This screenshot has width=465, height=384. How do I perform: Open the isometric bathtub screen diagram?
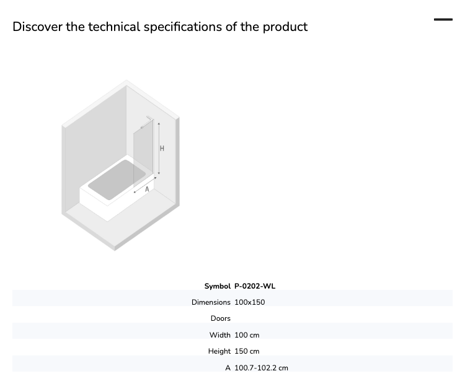[x=120, y=165]
